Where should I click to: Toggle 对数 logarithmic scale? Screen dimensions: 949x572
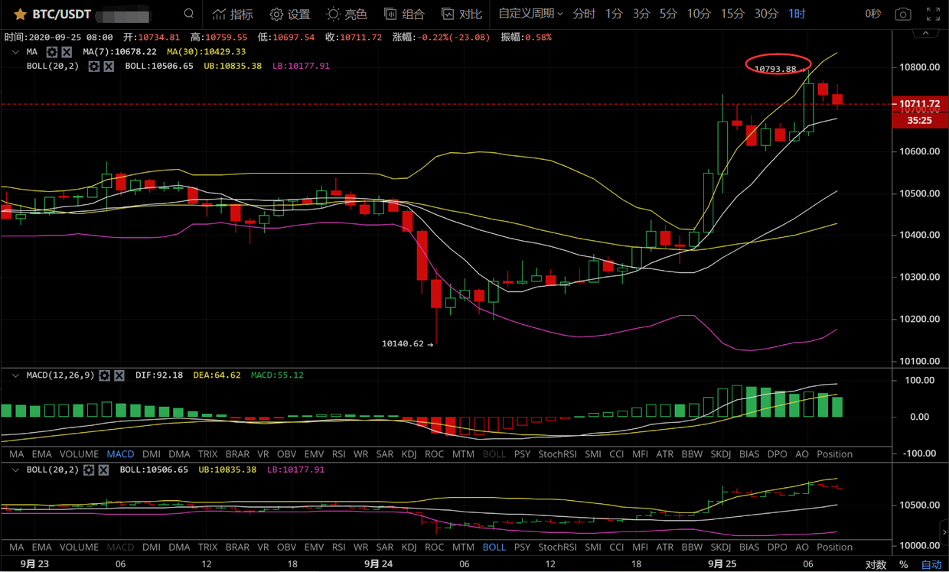click(x=876, y=564)
